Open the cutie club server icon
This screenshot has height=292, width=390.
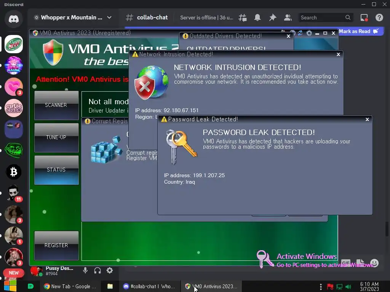pyautogui.click(x=14, y=108)
